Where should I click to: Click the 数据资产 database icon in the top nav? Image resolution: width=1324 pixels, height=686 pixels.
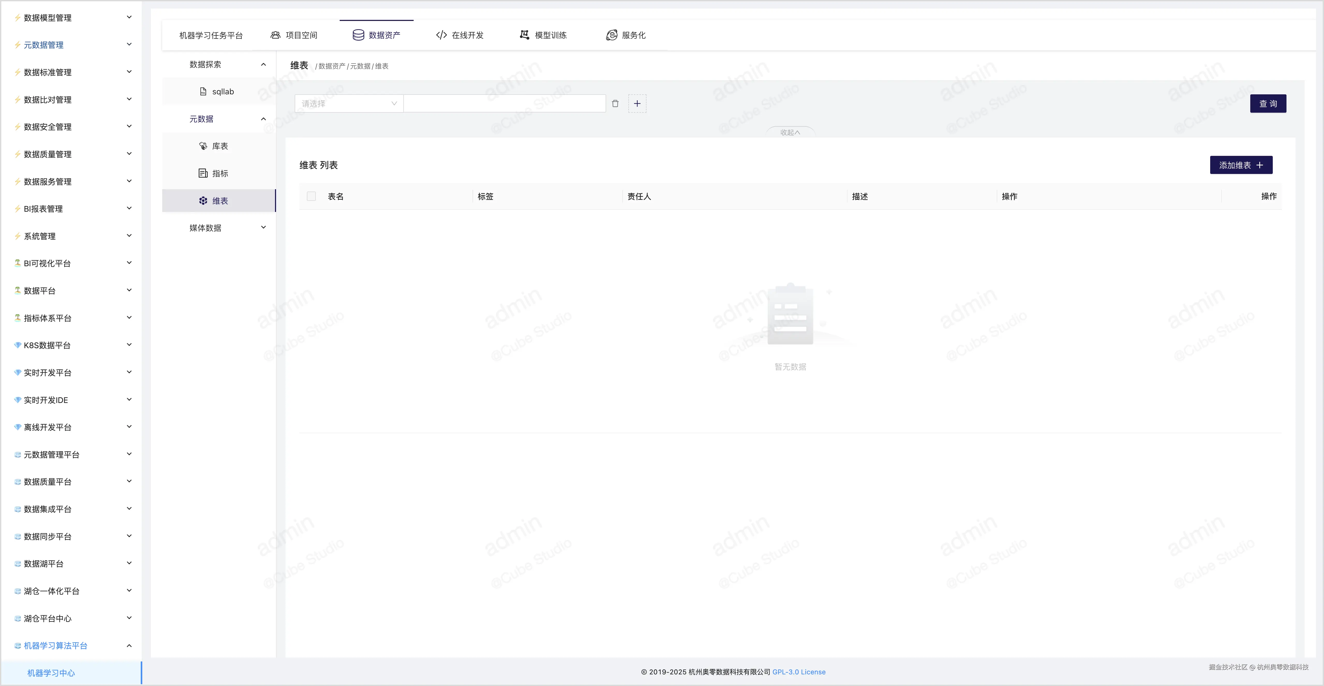358,35
